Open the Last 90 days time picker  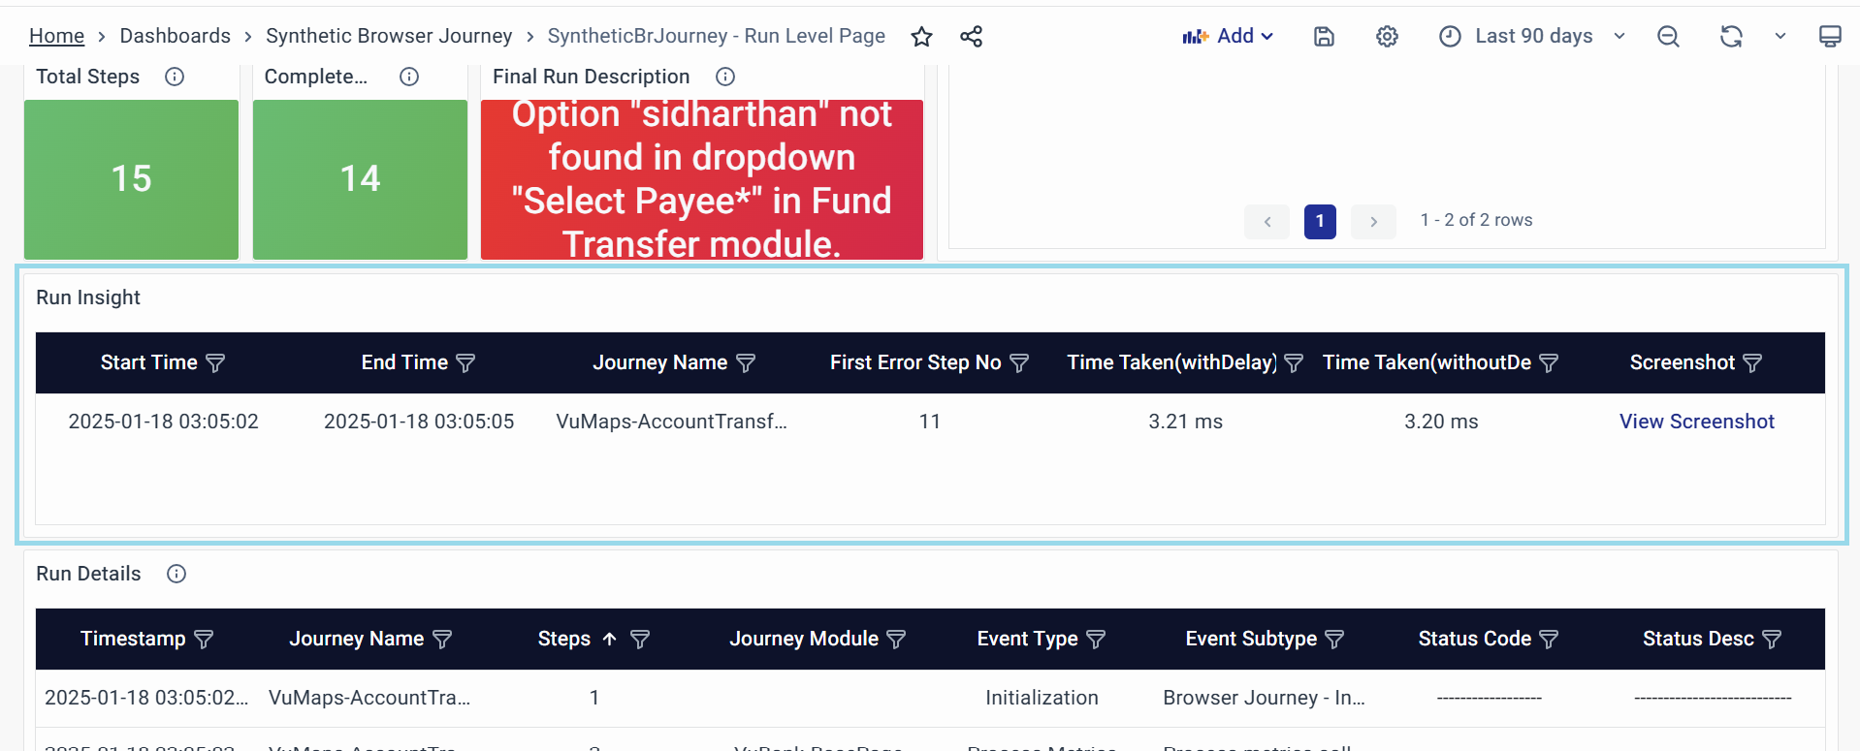[x=1532, y=37]
